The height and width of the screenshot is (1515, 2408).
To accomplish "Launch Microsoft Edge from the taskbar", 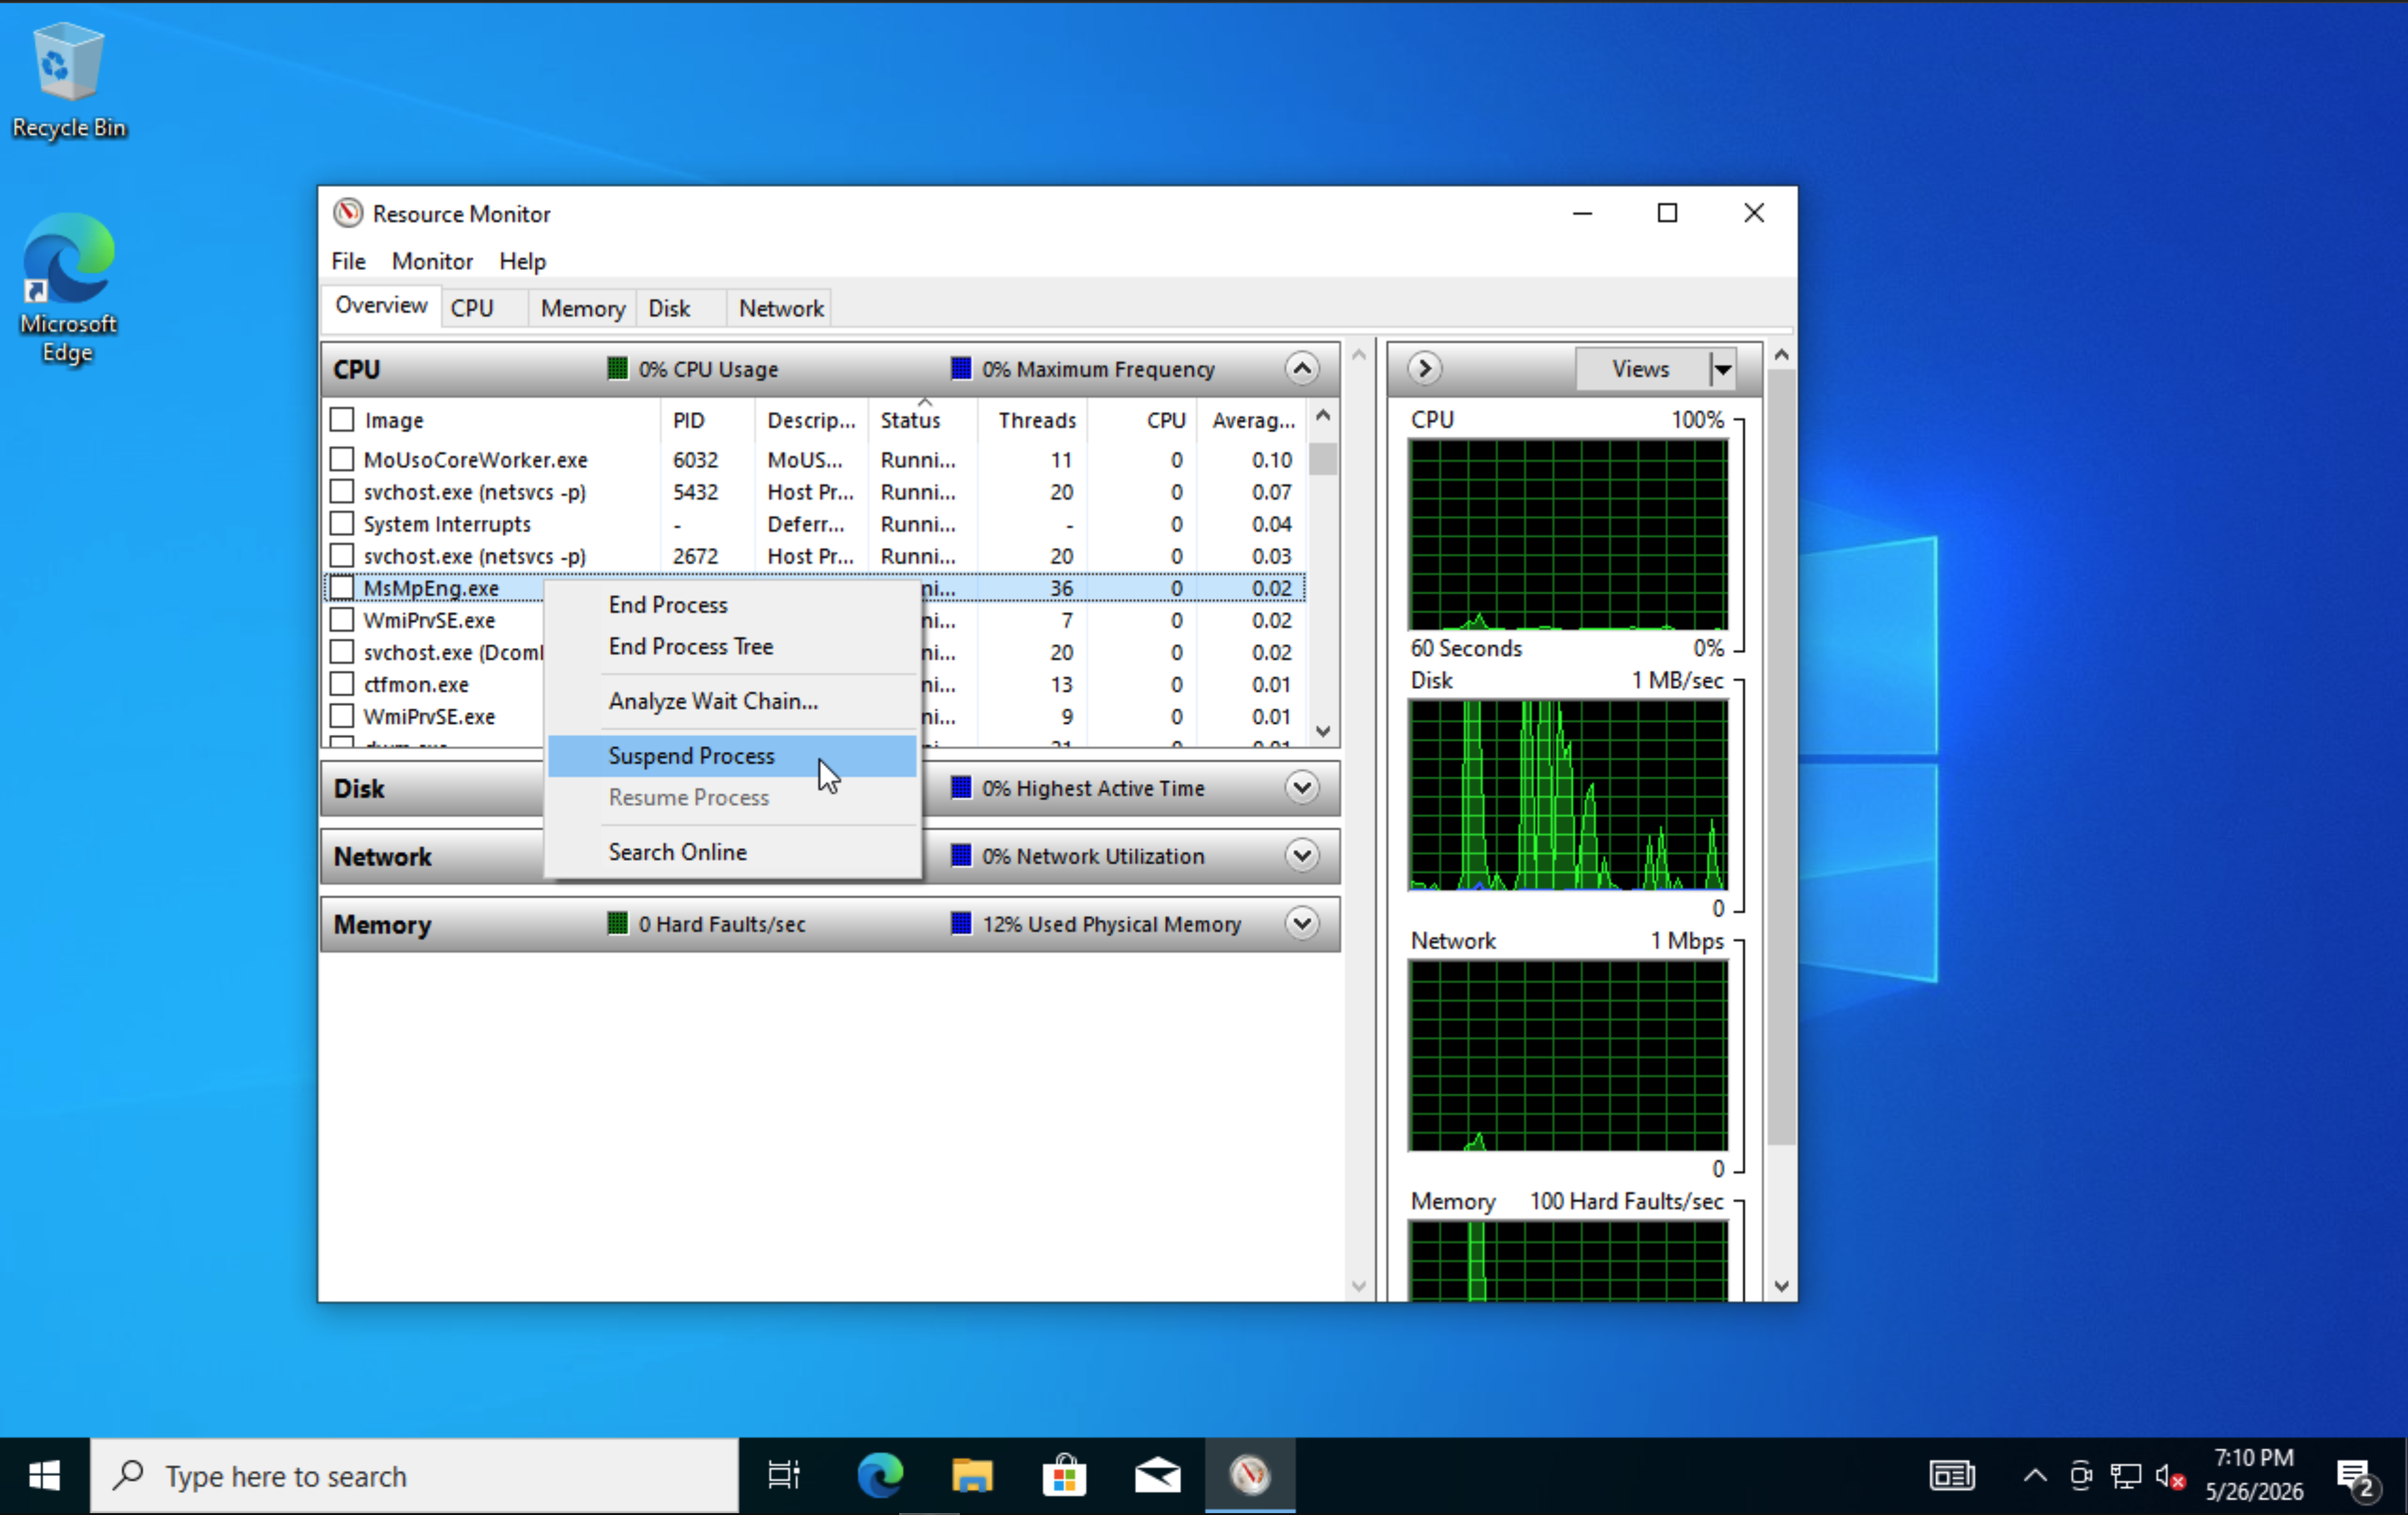I will [880, 1476].
